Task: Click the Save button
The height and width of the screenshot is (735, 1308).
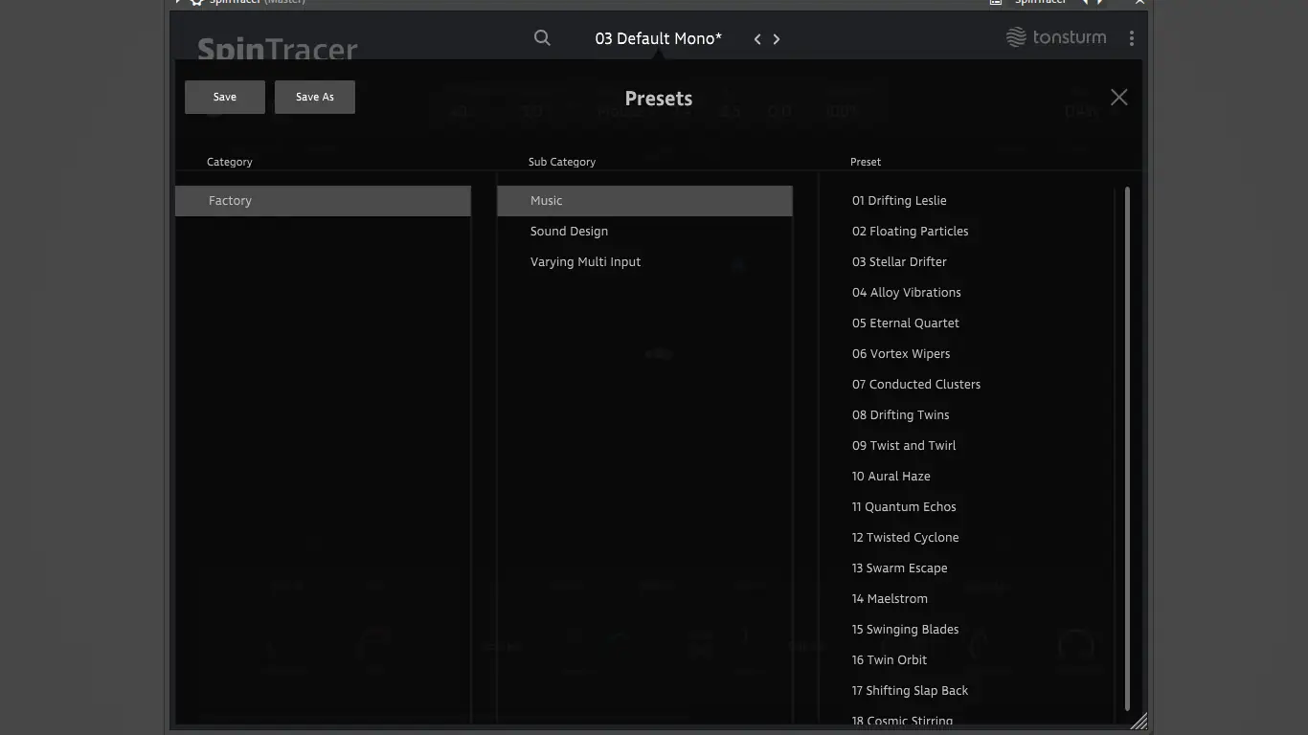Action: [225, 97]
